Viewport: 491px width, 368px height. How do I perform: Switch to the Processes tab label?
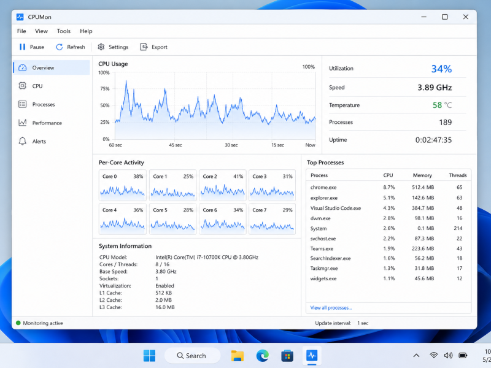pyautogui.click(x=44, y=104)
